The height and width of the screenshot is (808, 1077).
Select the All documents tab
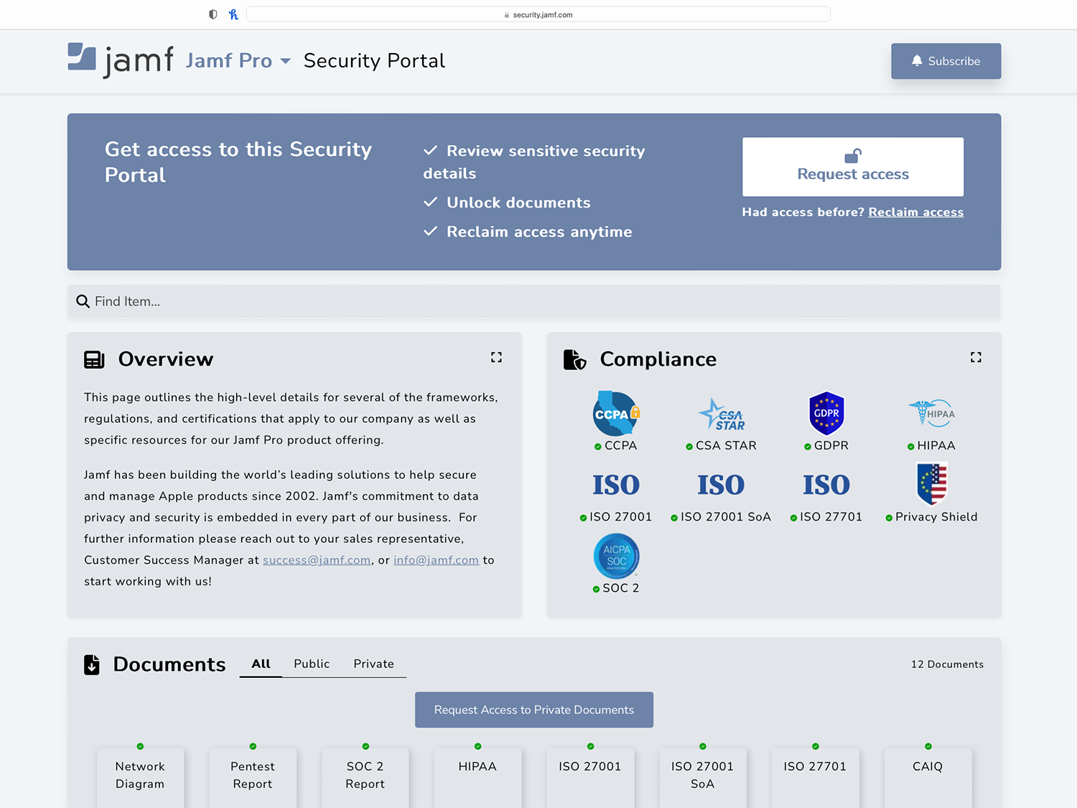(x=261, y=664)
